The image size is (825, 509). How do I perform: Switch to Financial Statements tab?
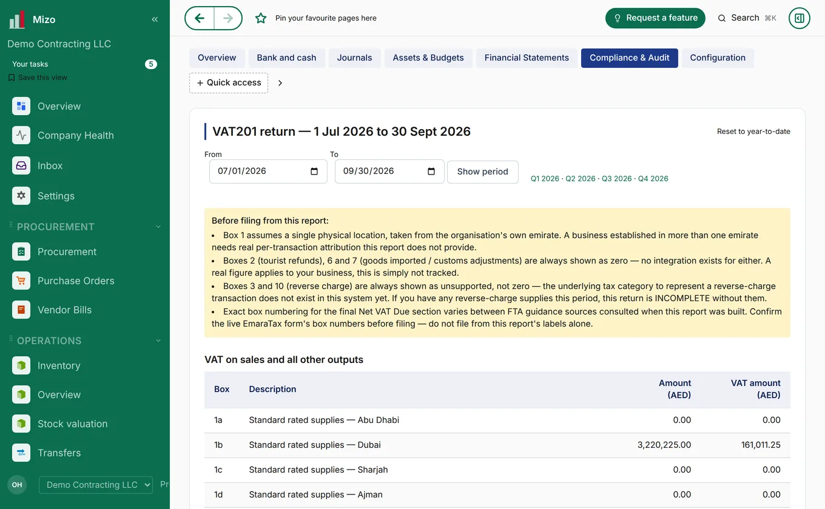point(527,58)
